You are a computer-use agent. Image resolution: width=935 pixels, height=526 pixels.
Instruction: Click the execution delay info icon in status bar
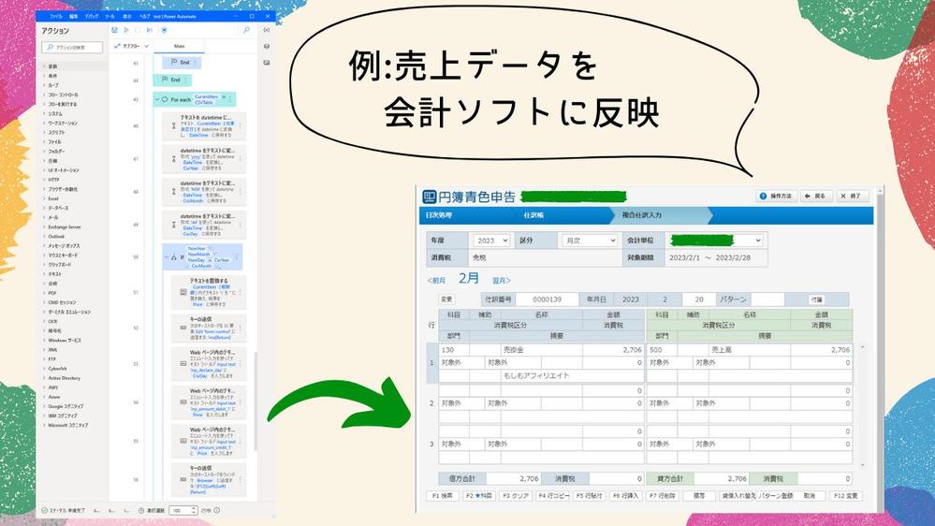(x=217, y=510)
